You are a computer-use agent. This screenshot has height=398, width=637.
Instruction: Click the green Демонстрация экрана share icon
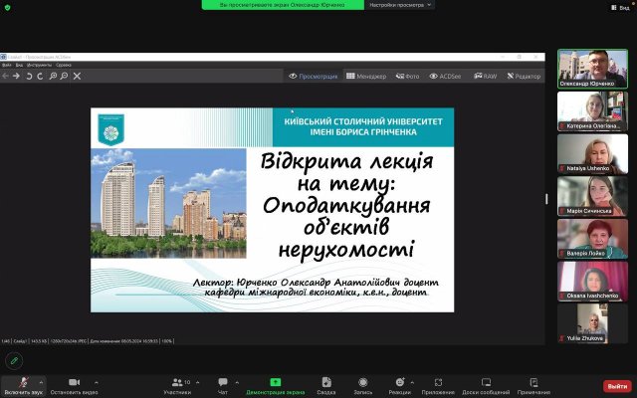[277, 383]
